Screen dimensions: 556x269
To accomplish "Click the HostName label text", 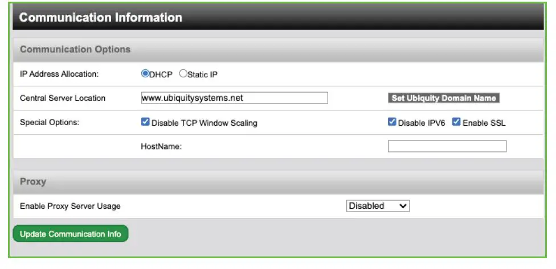I will click(x=161, y=147).
